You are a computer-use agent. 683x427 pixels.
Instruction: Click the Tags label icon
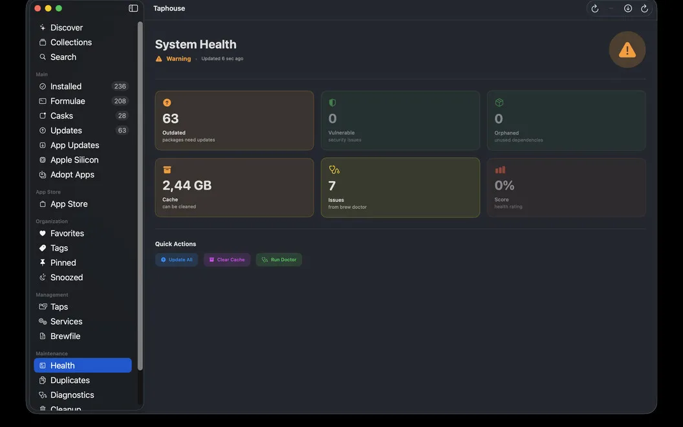coord(43,248)
